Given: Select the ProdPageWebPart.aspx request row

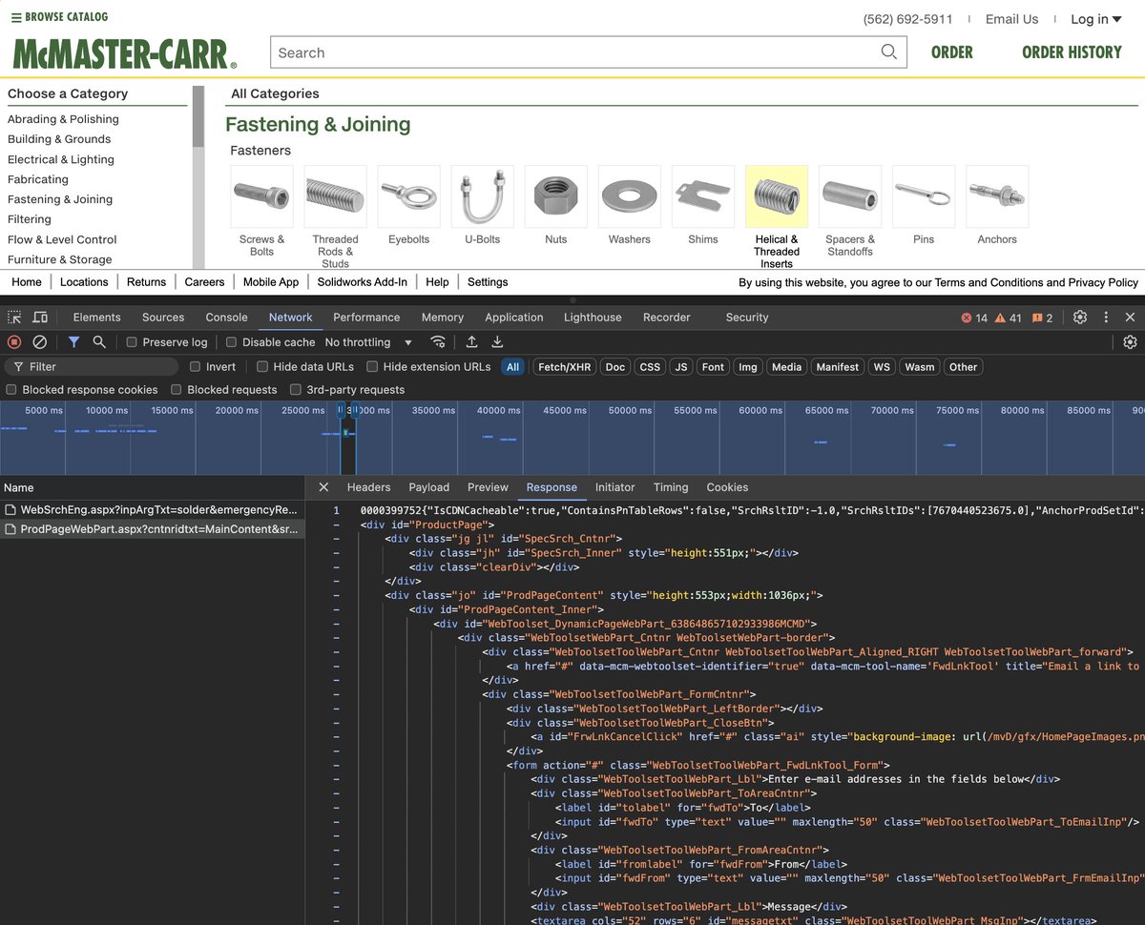Looking at the screenshot, I should click(152, 528).
